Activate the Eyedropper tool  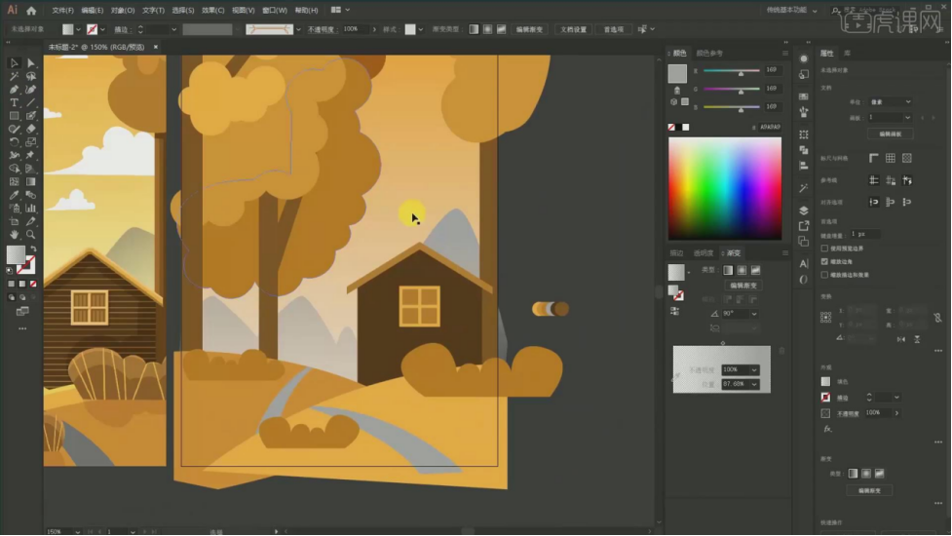(14, 195)
